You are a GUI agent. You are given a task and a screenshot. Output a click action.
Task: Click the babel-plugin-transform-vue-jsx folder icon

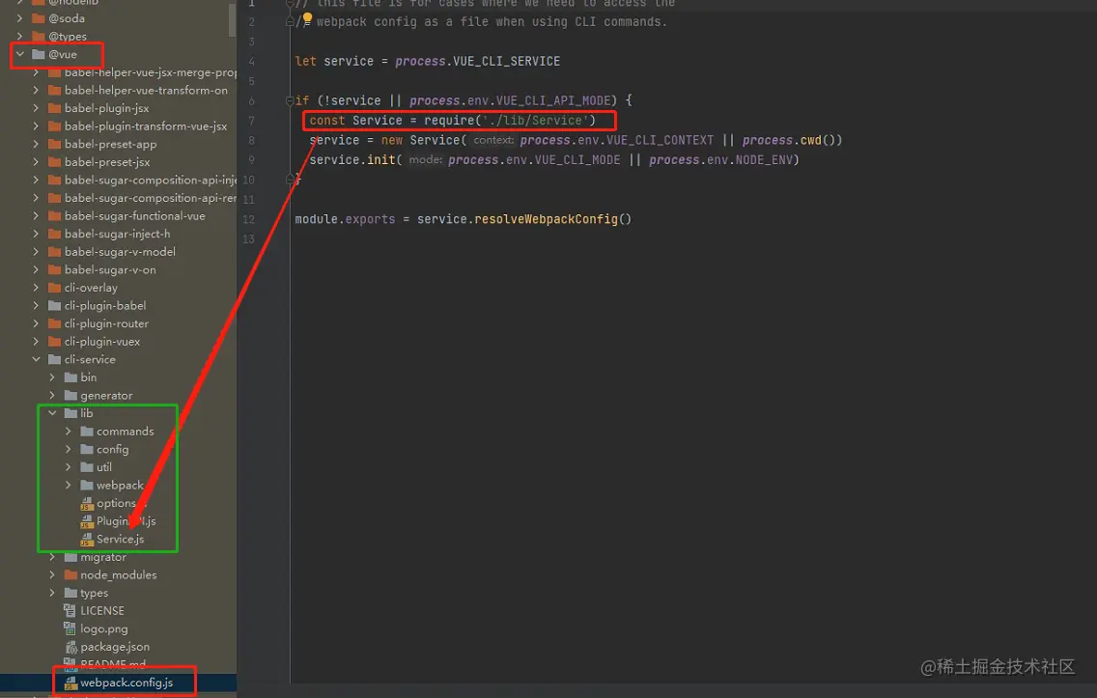coord(55,126)
